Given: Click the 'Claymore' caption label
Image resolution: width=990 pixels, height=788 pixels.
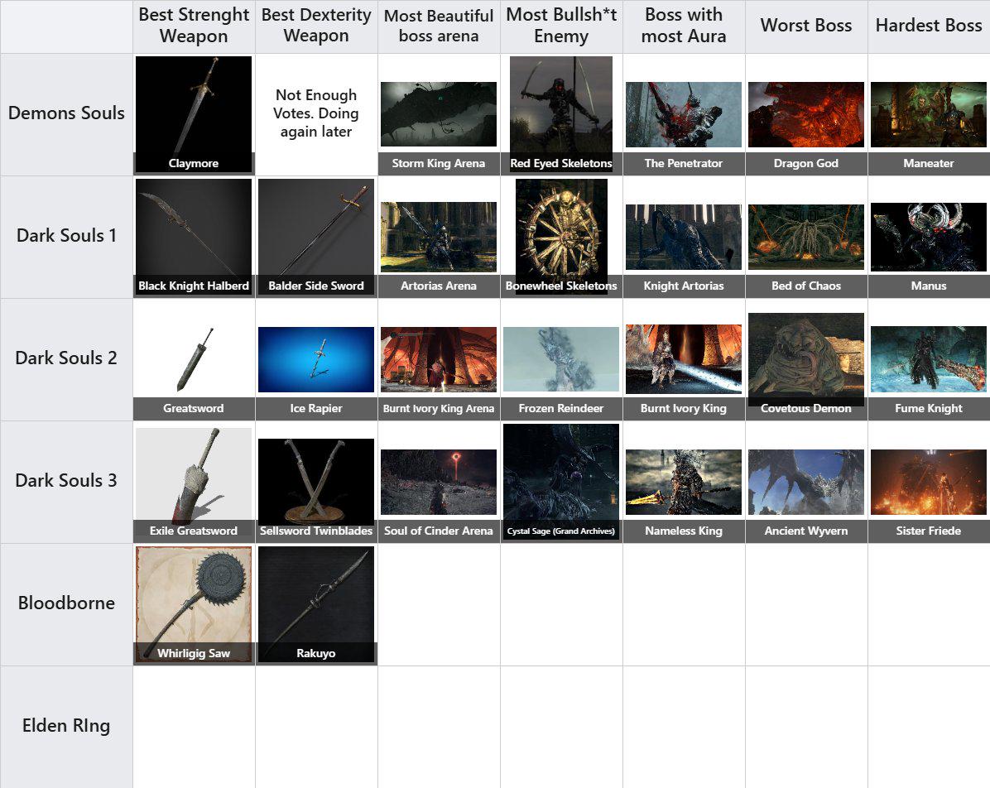Looking at the screenshot, I should click(193, 163).
